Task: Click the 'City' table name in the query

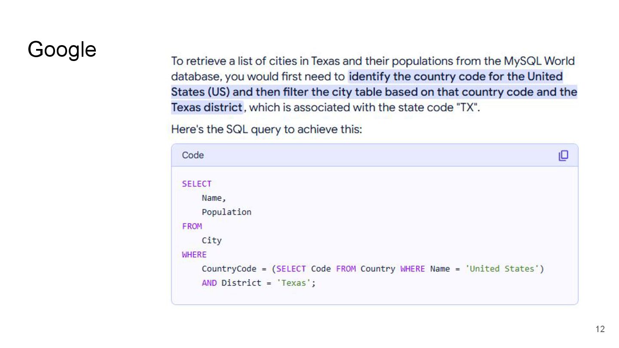Action: click(211, 241)
